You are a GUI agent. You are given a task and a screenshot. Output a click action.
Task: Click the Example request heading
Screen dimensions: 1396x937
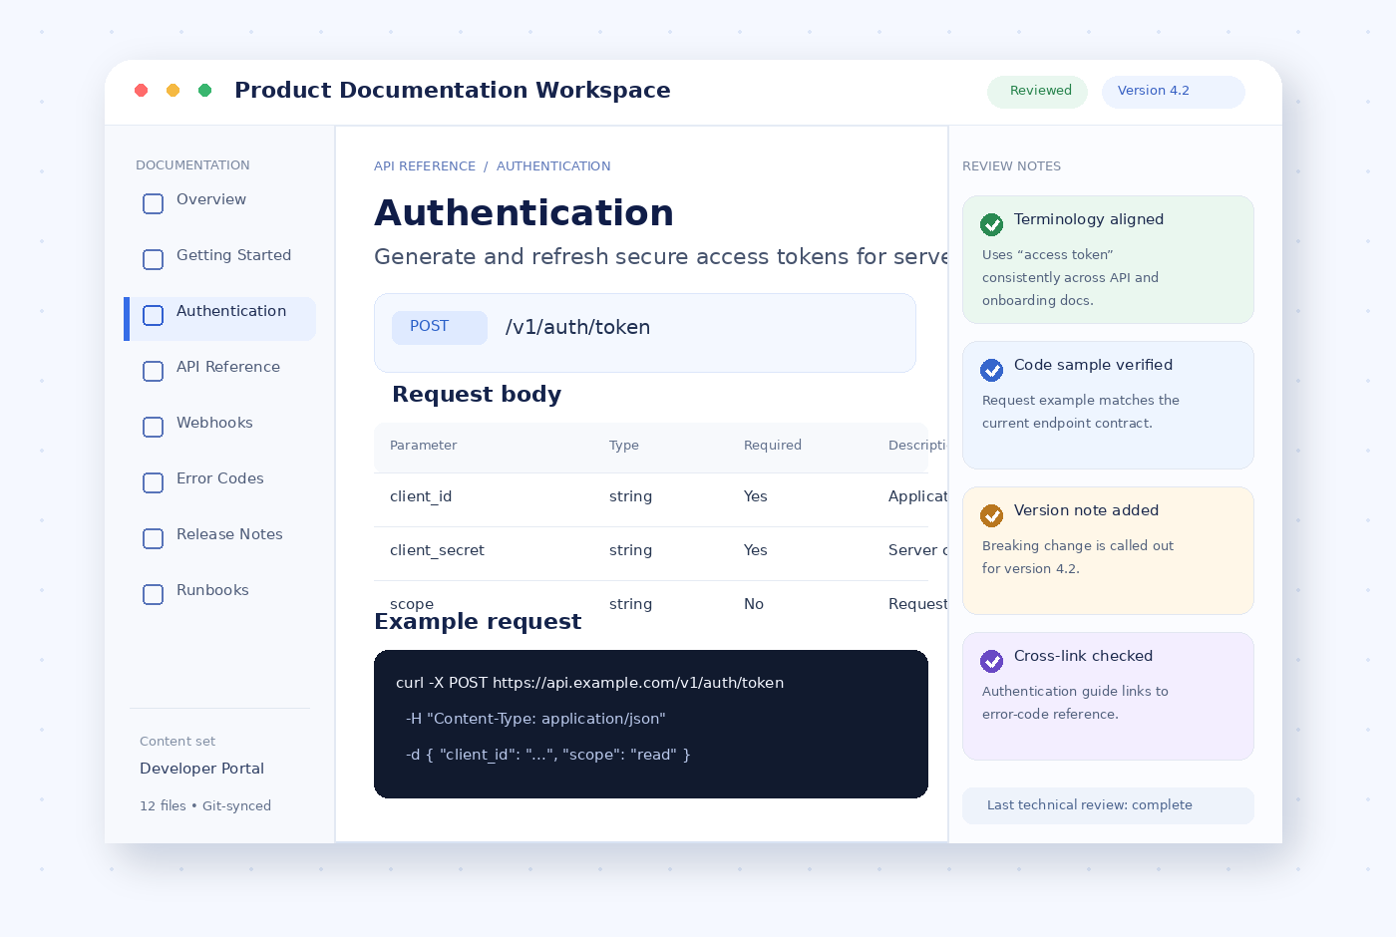[478, 621]
